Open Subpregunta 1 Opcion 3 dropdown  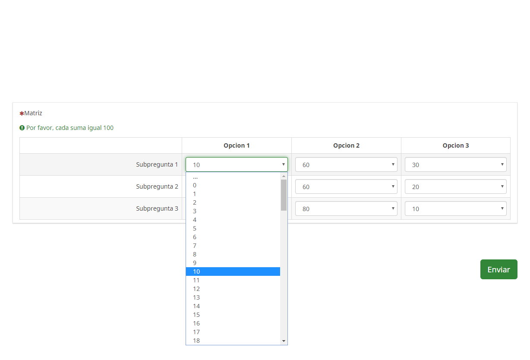[x=455, y=164]
